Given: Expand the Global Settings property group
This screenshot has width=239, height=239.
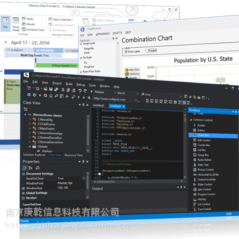Looking at the screenshot, I should [23, 193].
